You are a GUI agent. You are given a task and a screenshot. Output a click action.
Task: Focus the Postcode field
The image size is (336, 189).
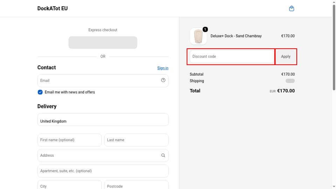(136, 185)
